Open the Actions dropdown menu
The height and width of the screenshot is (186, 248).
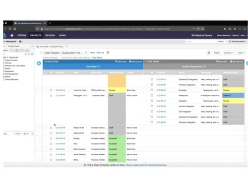[229, 53]
